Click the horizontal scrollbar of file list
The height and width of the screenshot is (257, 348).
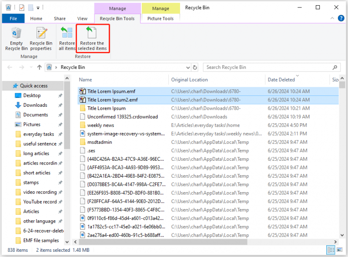(x=163, y=242)
